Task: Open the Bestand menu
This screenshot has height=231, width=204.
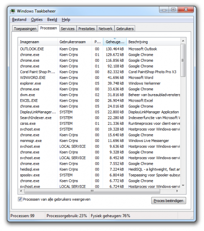Action: (19, 20)
